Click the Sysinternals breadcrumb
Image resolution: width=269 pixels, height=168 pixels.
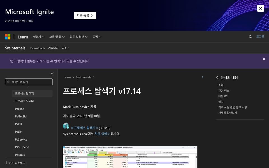(x=84, y=77)
